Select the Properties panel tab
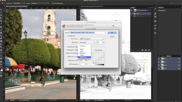 pyautogui.click(x=161, y=8)
